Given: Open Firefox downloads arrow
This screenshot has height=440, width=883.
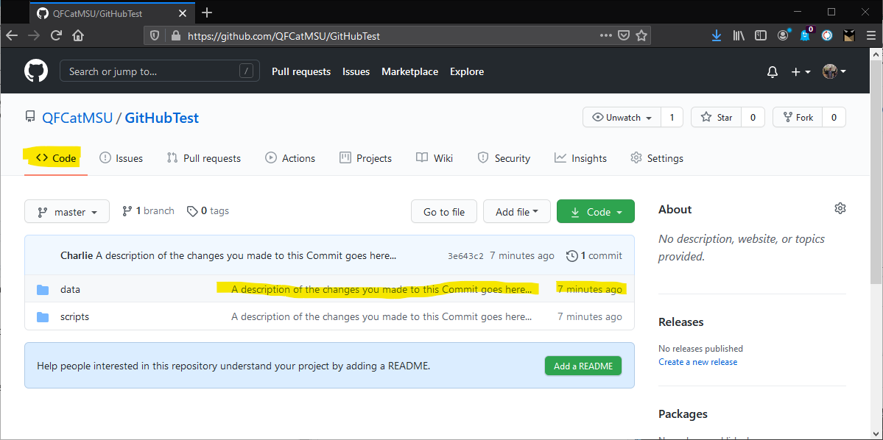Looking at the screenshot, I should pos(717,35).
